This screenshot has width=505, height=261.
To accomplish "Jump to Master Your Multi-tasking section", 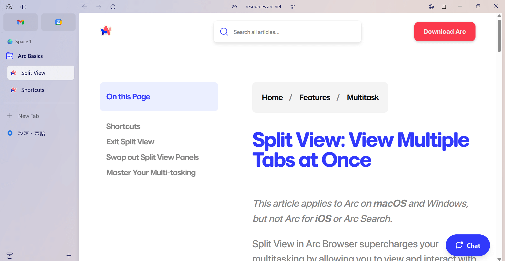I will tap(151, 173).
